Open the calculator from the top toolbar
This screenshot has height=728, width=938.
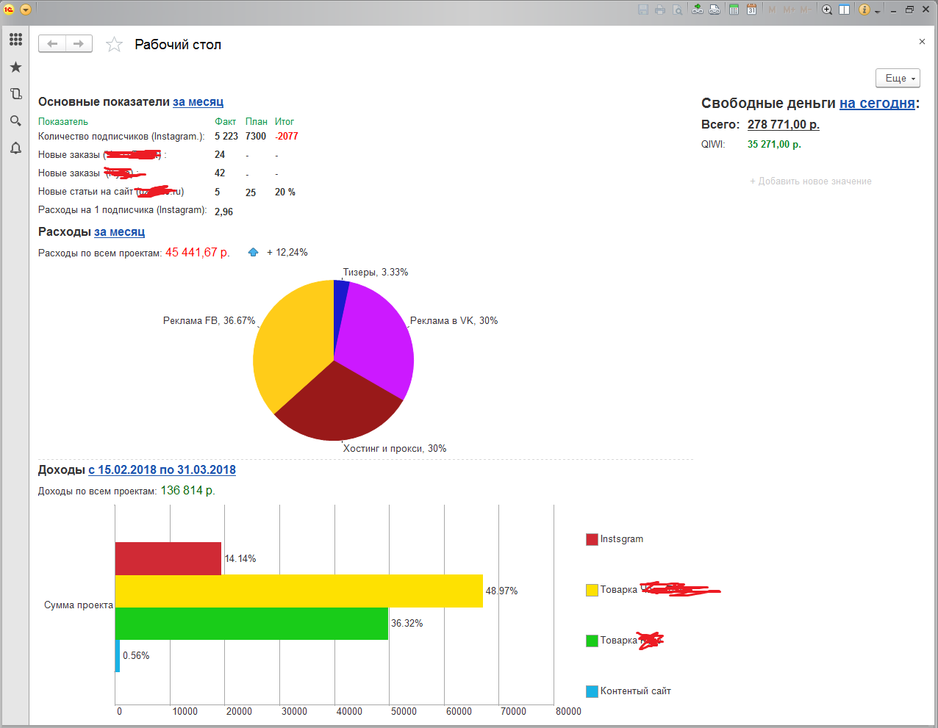pos(734,10)
